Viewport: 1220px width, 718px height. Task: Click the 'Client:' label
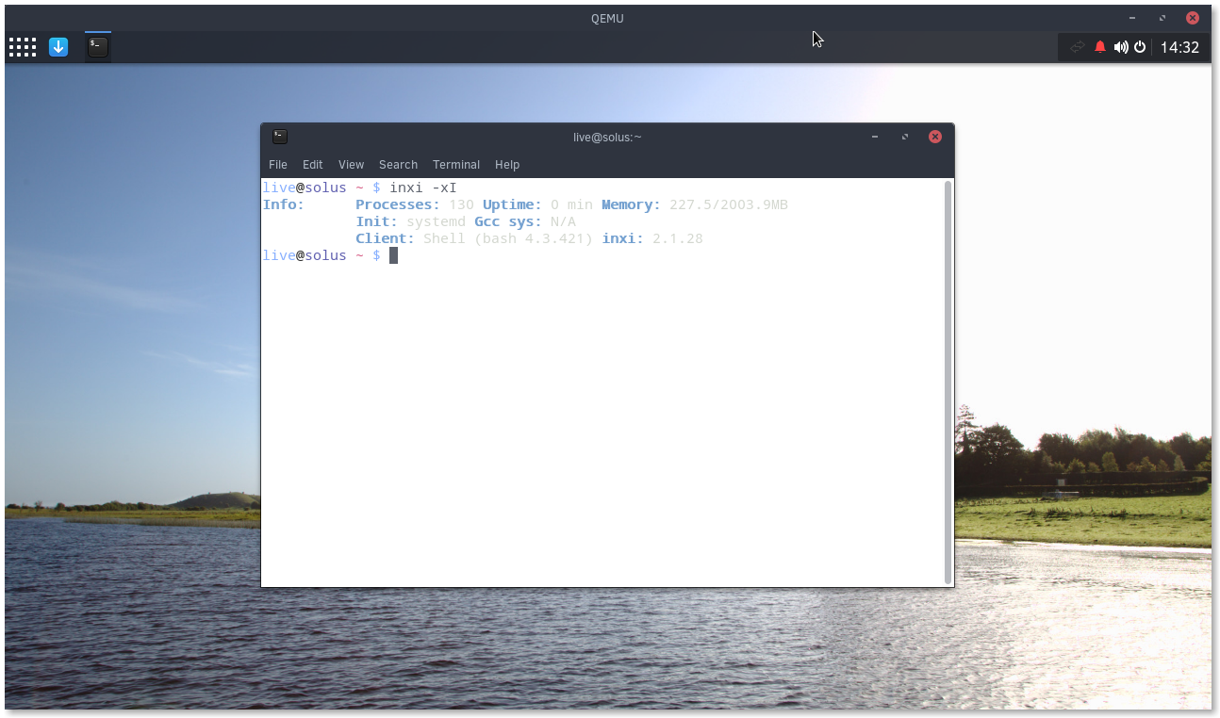[385, 238]
